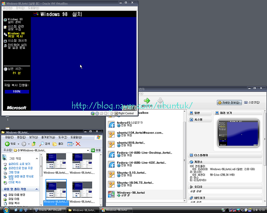Open the Forward history dropdown arrow
Image resolution: width=267 pixels, height=213 pixels.
tap(29, 144)
